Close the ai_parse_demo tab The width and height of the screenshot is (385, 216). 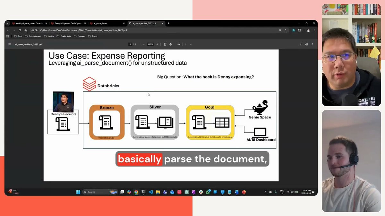pyautogui.click(x=124, y=23)
